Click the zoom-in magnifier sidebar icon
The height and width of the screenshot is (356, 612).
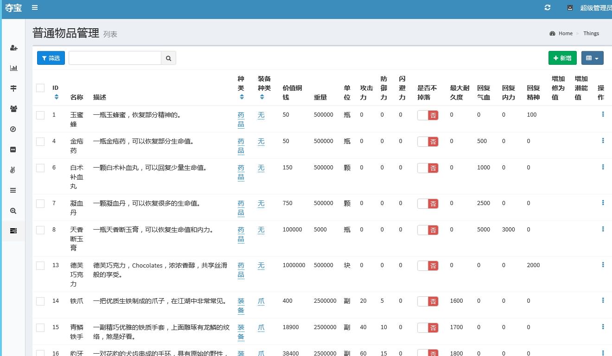[13, 211]
